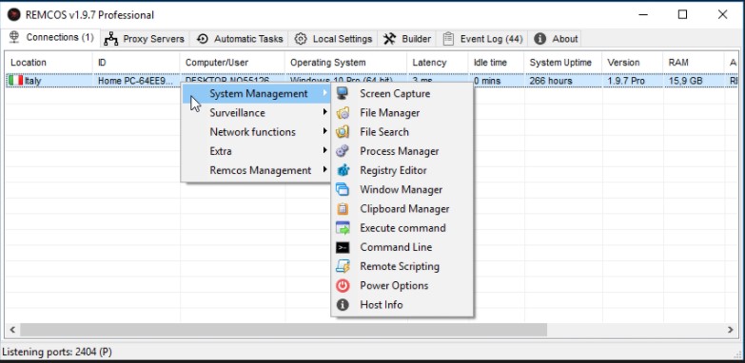Click the tools icon on Builder tab
Screen dimensions: 745x363
pos(389,39)
